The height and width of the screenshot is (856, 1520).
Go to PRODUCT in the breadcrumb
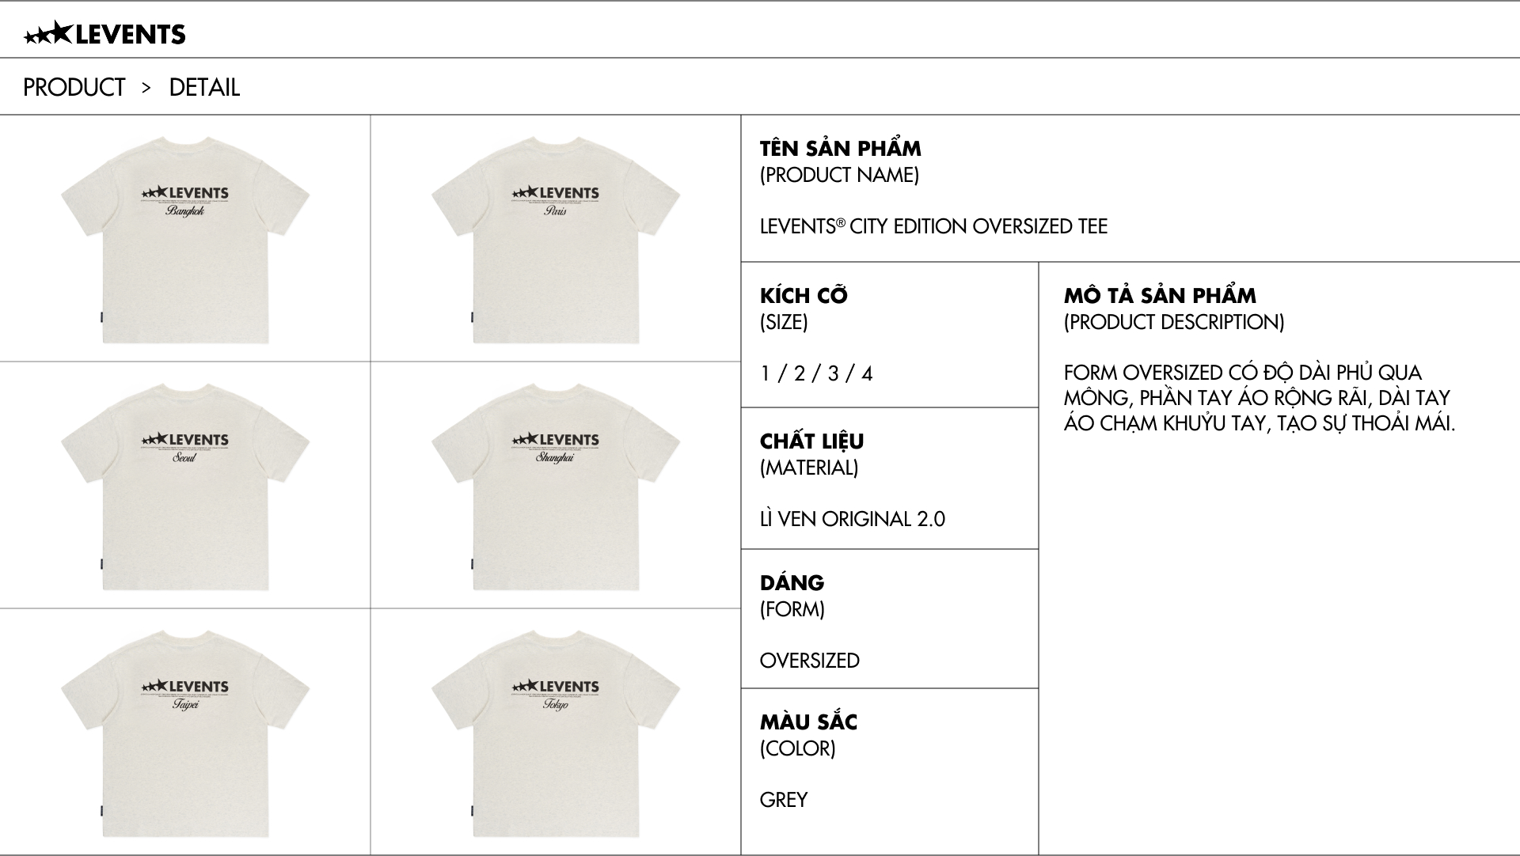(x=74, y=87)
